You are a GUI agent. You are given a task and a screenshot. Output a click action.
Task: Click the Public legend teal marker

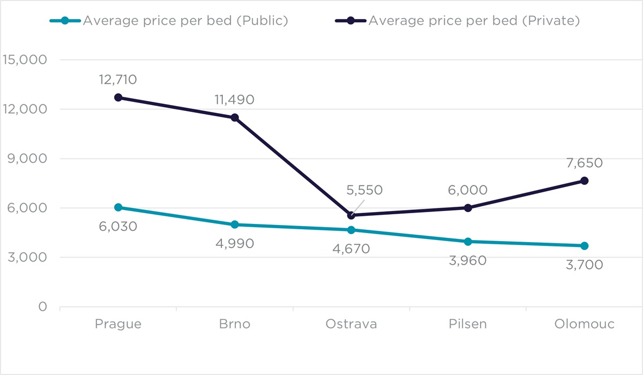click(x=65, y=21)
